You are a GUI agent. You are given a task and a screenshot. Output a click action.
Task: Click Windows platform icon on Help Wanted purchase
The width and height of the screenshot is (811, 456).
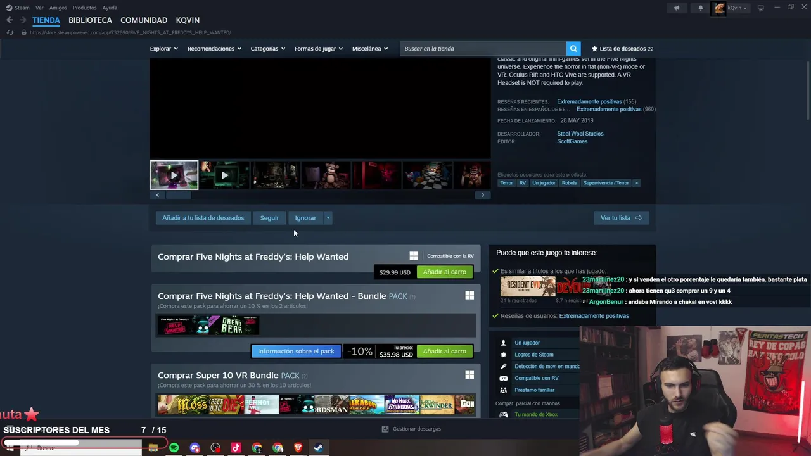click(x=414, y=256)
